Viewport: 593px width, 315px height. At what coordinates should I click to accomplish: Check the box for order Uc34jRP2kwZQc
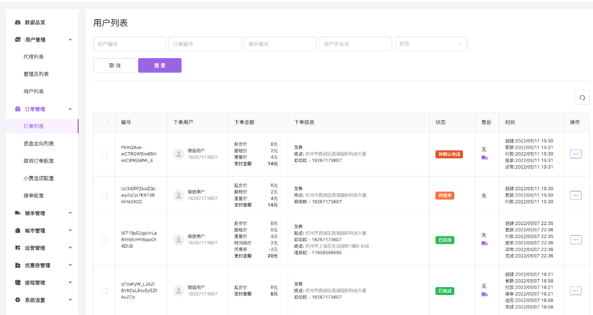[104, 195]
